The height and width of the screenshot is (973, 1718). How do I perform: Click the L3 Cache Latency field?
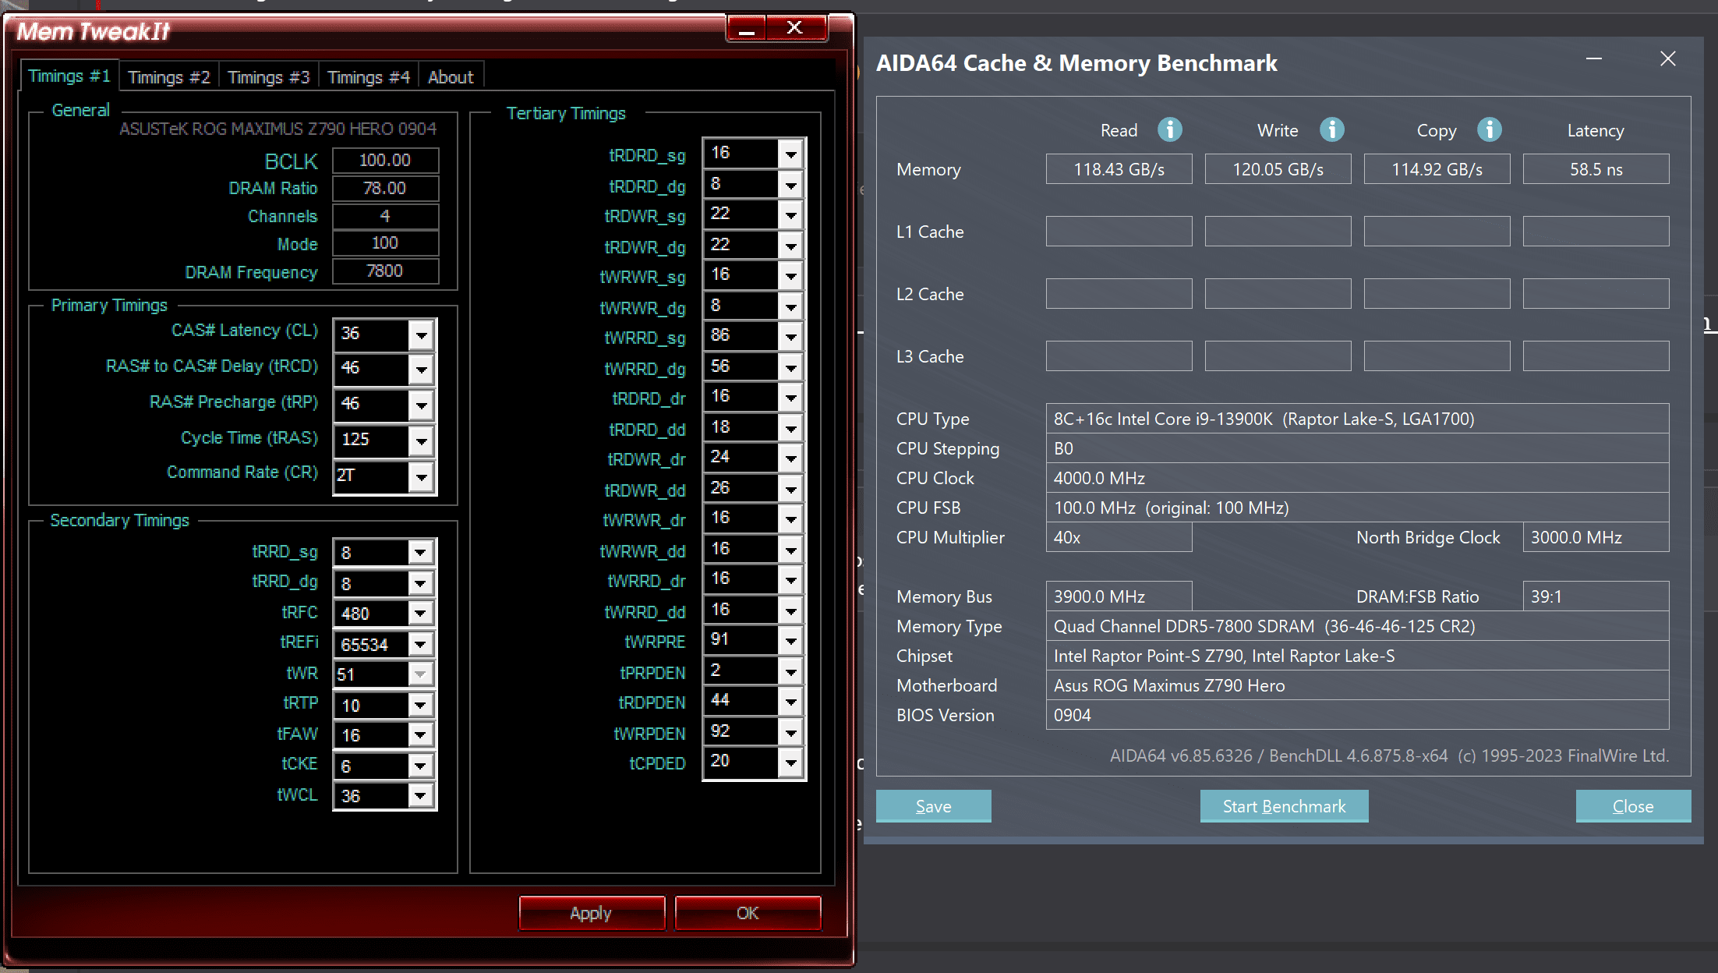[x=1596, y=356]
